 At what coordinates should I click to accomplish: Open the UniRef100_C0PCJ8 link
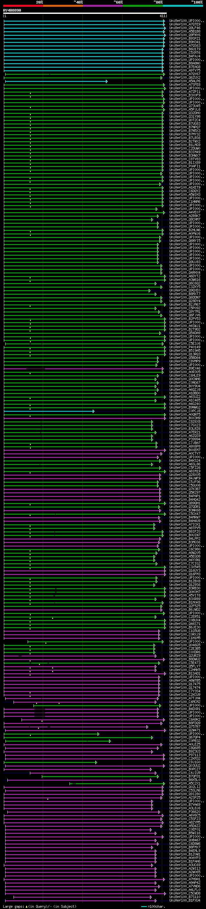pos(185,411)
